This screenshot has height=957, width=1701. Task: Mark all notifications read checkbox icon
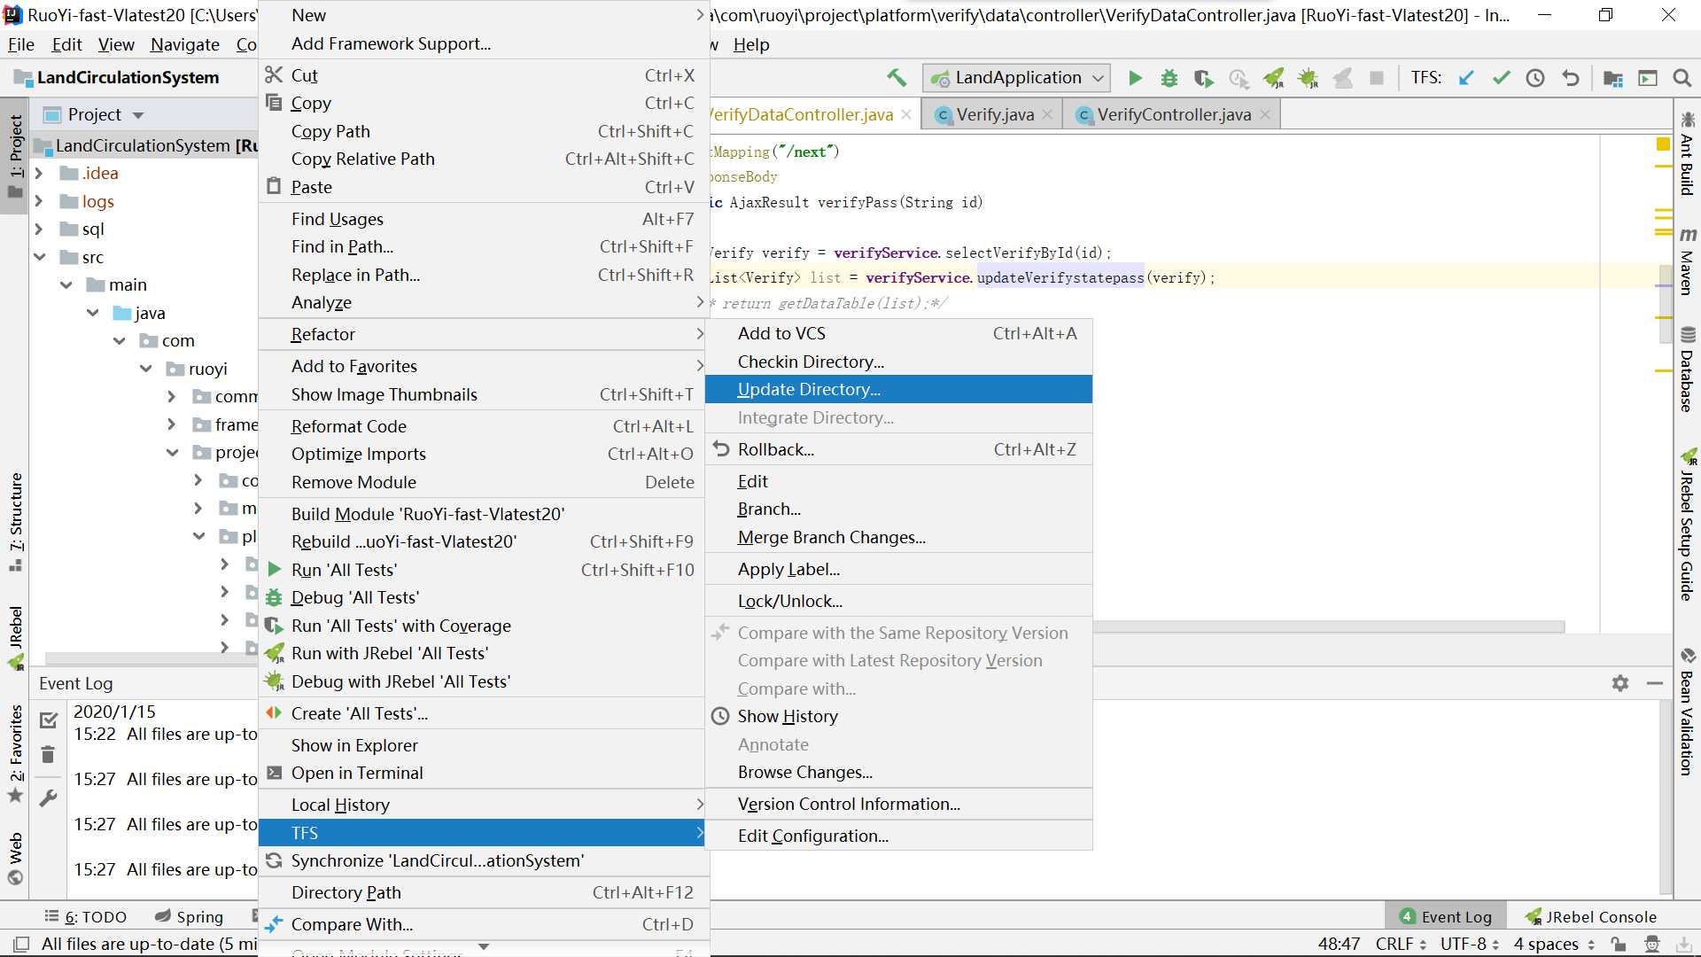[x=49, y=720]
